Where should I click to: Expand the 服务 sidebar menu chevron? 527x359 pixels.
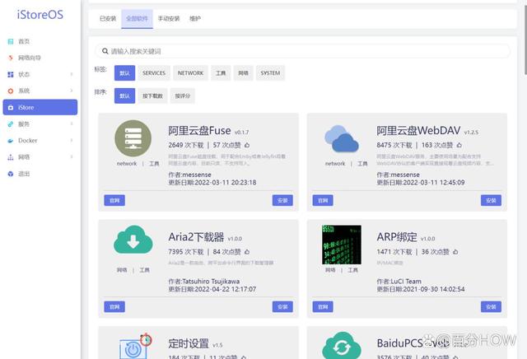[72, 124]
